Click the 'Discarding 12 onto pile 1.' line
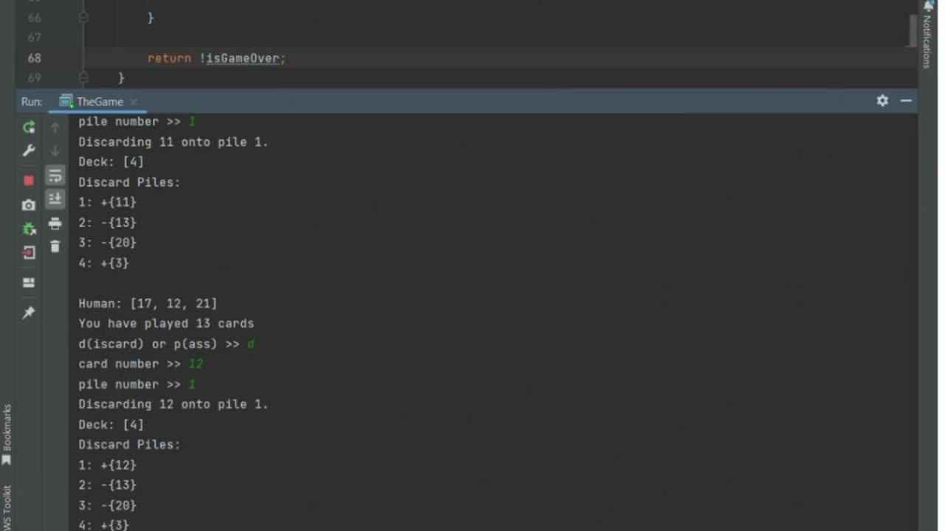Image resolution: width=945 pixels, height=531 pixels. click(x=173, y=404)
